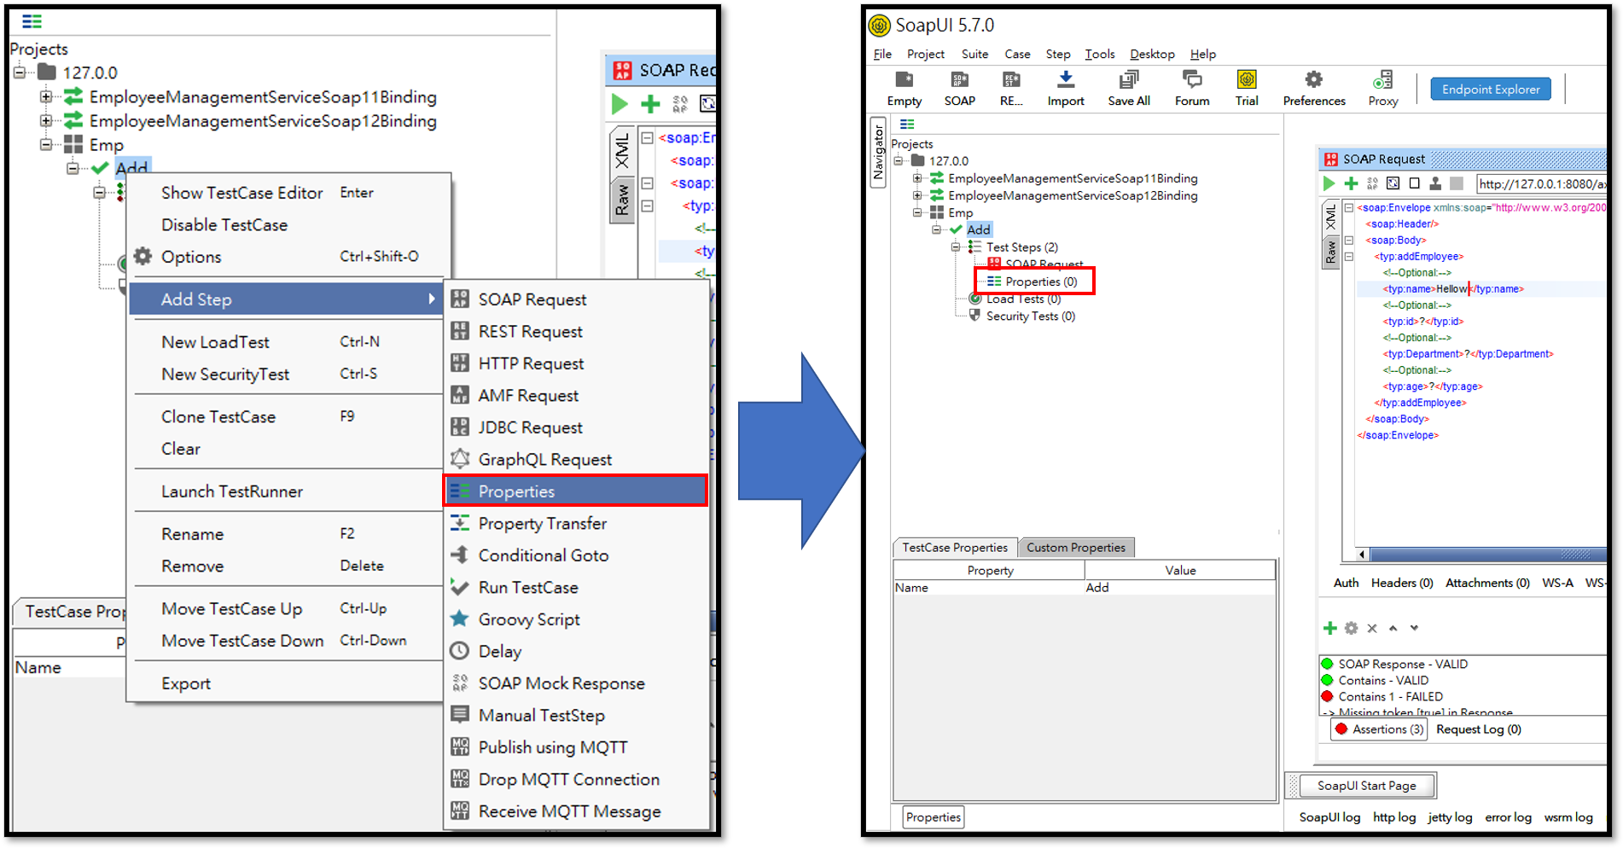Open the Forum toolbar icon

click(1191, 81)
